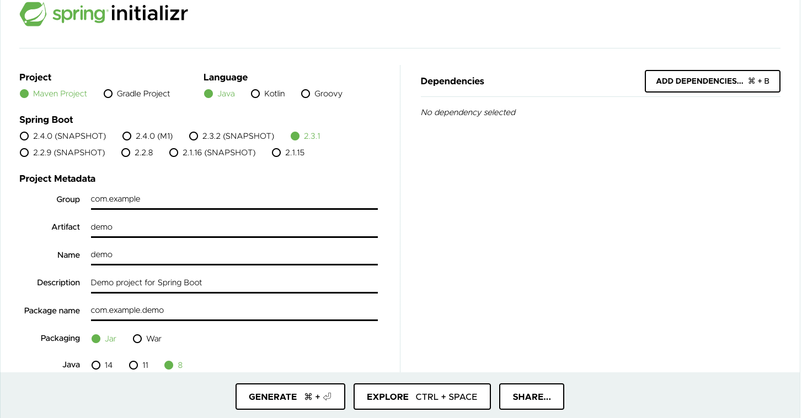Edit the Package name field

(234, 310)
